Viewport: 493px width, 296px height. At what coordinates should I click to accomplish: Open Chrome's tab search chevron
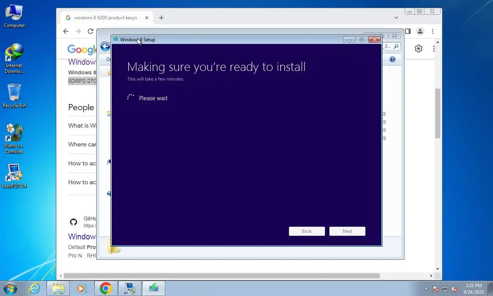pyautogui.click(x=396, y=18)
